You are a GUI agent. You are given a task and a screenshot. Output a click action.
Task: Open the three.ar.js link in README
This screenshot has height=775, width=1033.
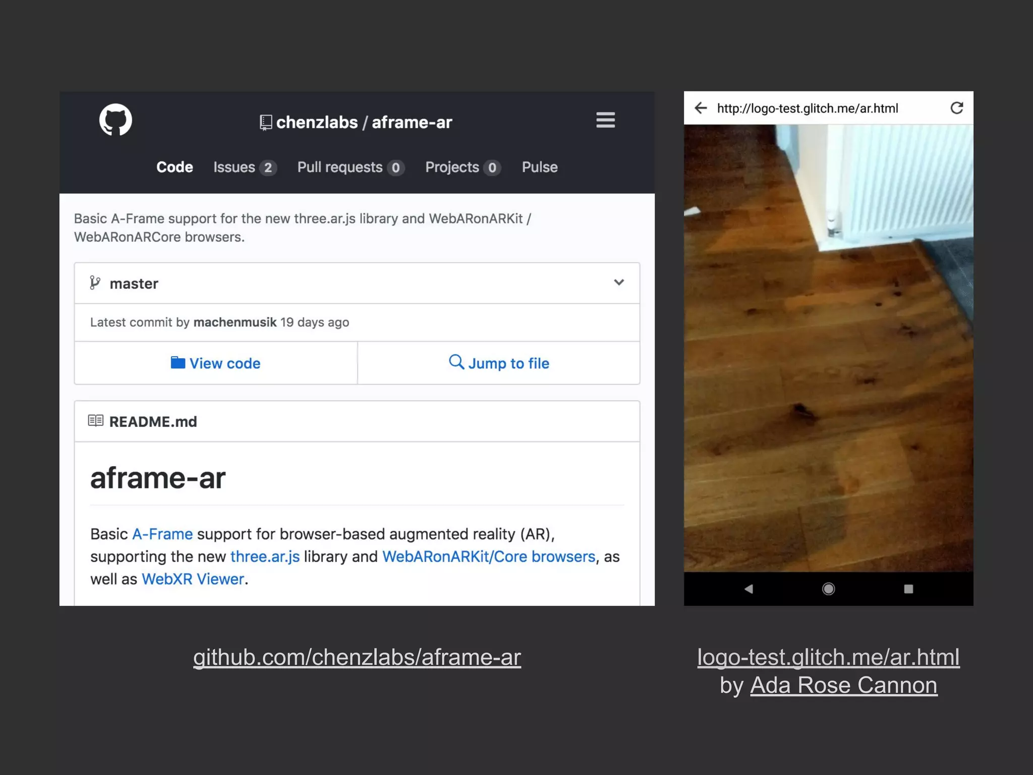pyautogui.click(x=265, y=557)
